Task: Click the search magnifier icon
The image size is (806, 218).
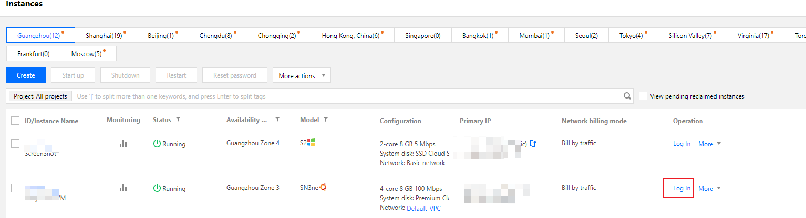Action: click(x=627, y=96)
